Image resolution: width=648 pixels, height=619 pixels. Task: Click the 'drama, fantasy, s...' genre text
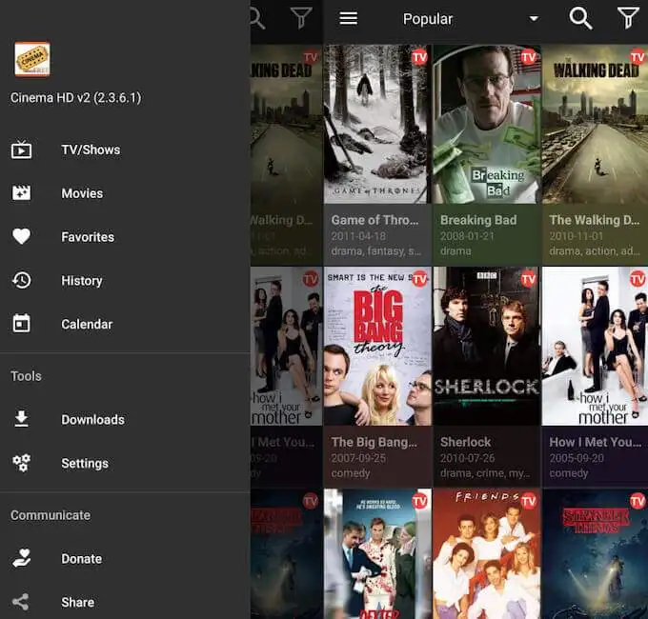coord(376,251)
